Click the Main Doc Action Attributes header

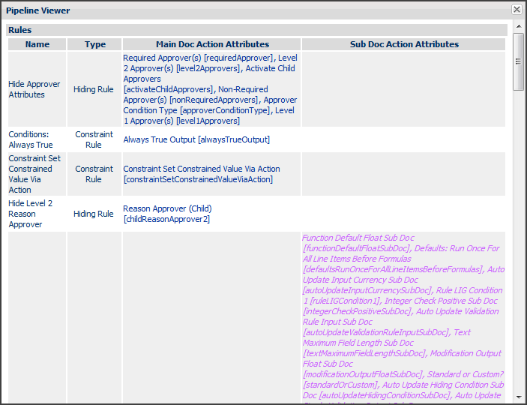click(x=212, y=44)
